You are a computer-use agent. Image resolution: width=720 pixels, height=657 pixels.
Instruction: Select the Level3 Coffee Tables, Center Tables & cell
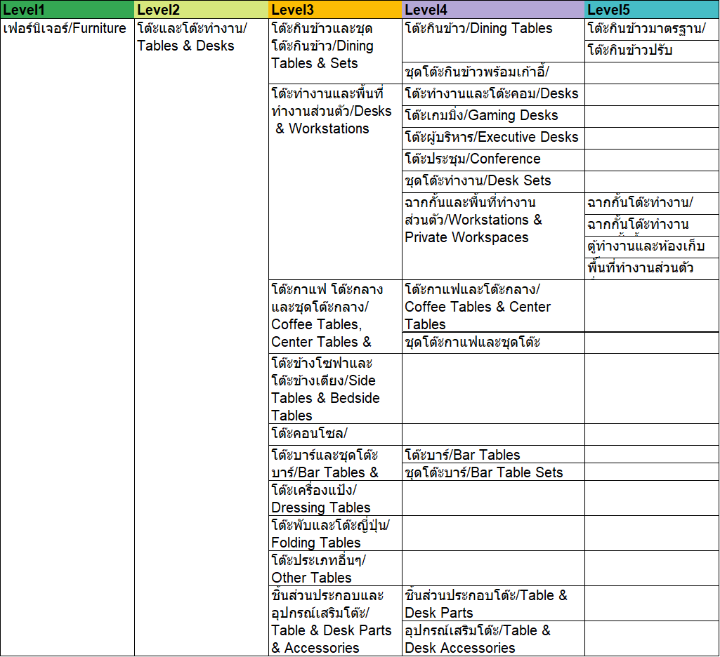tap(335, 316)
